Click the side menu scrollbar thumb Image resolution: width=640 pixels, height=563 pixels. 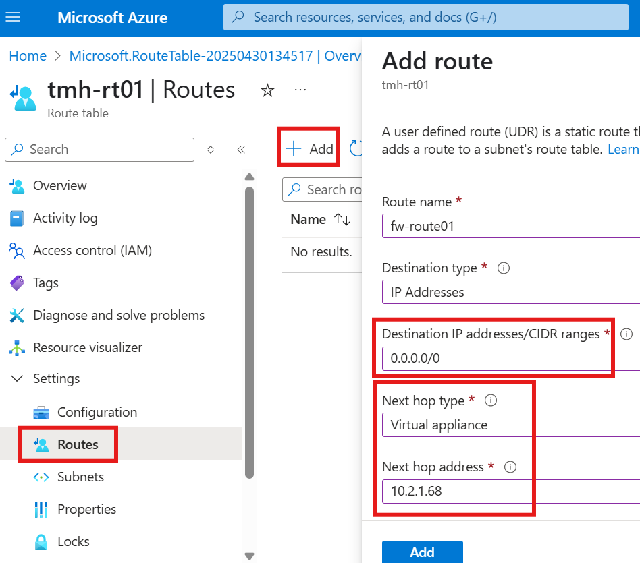pos(249,332)
